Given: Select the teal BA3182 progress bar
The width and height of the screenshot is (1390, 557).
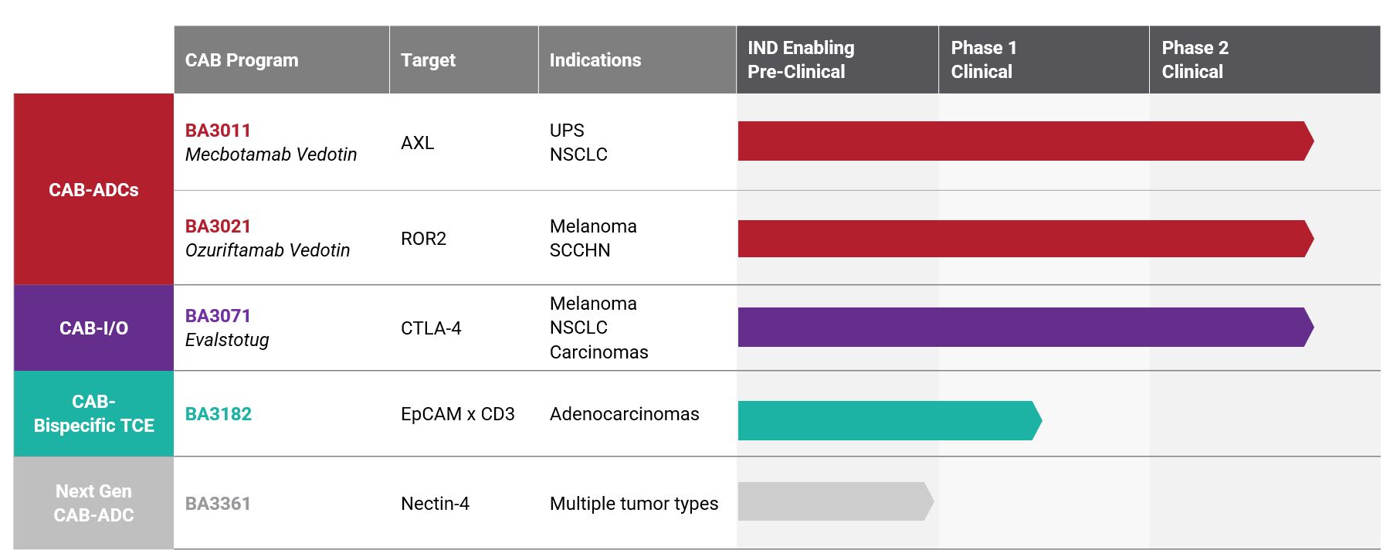Looking at the screenshot, I should [888, 420].
